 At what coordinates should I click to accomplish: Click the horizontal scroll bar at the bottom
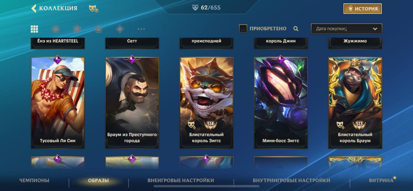click(x=206, y=186)
